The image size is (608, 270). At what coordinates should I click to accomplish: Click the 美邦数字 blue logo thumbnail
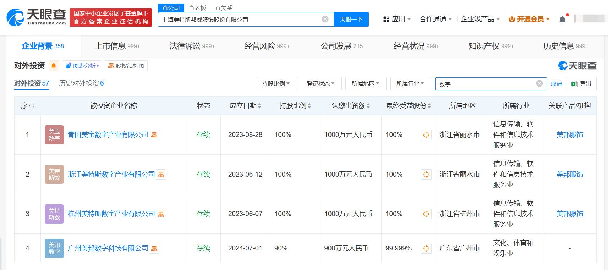[54, 248]
